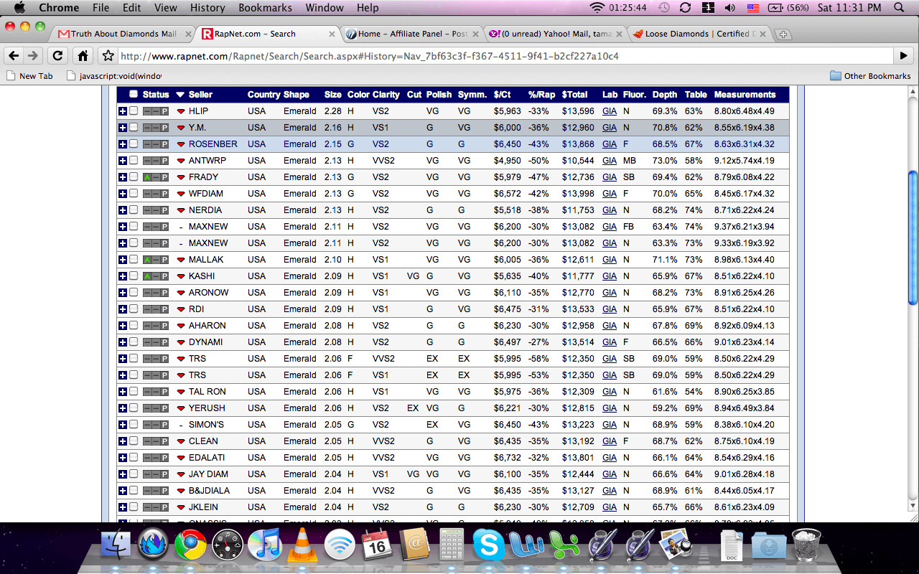
Task: Switch to the Truth About Diamonds Mail tab
Action: pos(123,34)
